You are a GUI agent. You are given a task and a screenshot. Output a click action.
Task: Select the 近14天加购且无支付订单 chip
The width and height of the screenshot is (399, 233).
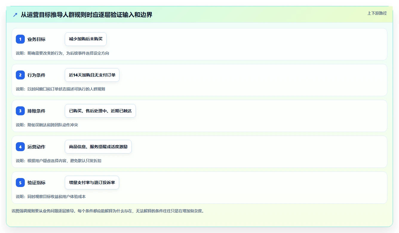click(x=92, y=75)
